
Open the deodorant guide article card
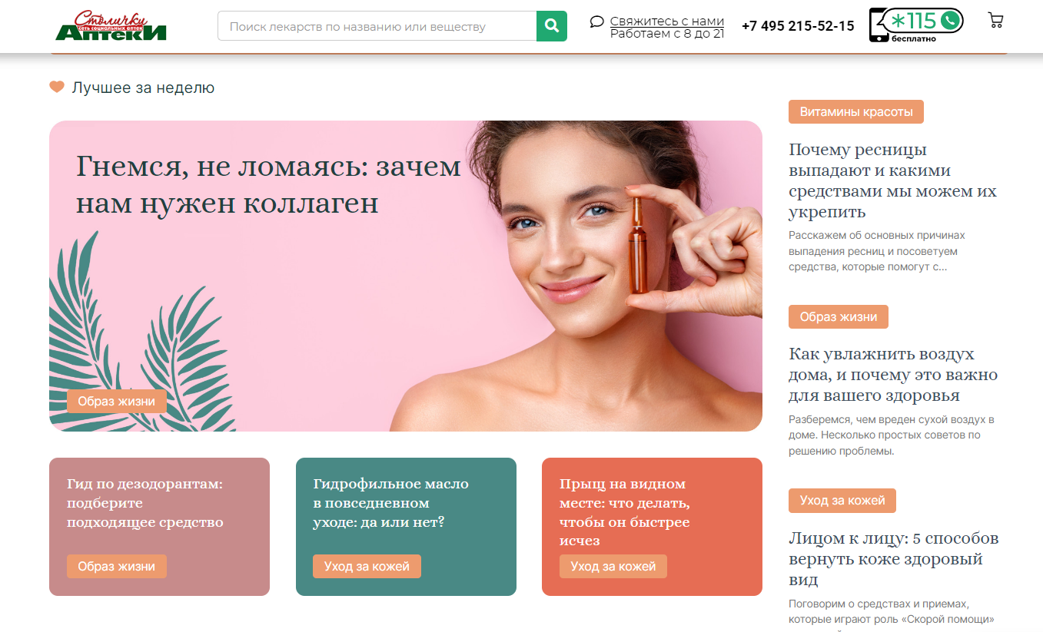[x=159, y=527]
